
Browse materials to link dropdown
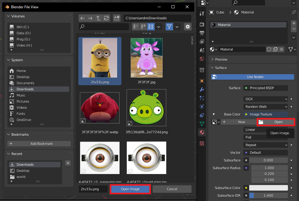[213, 49]
